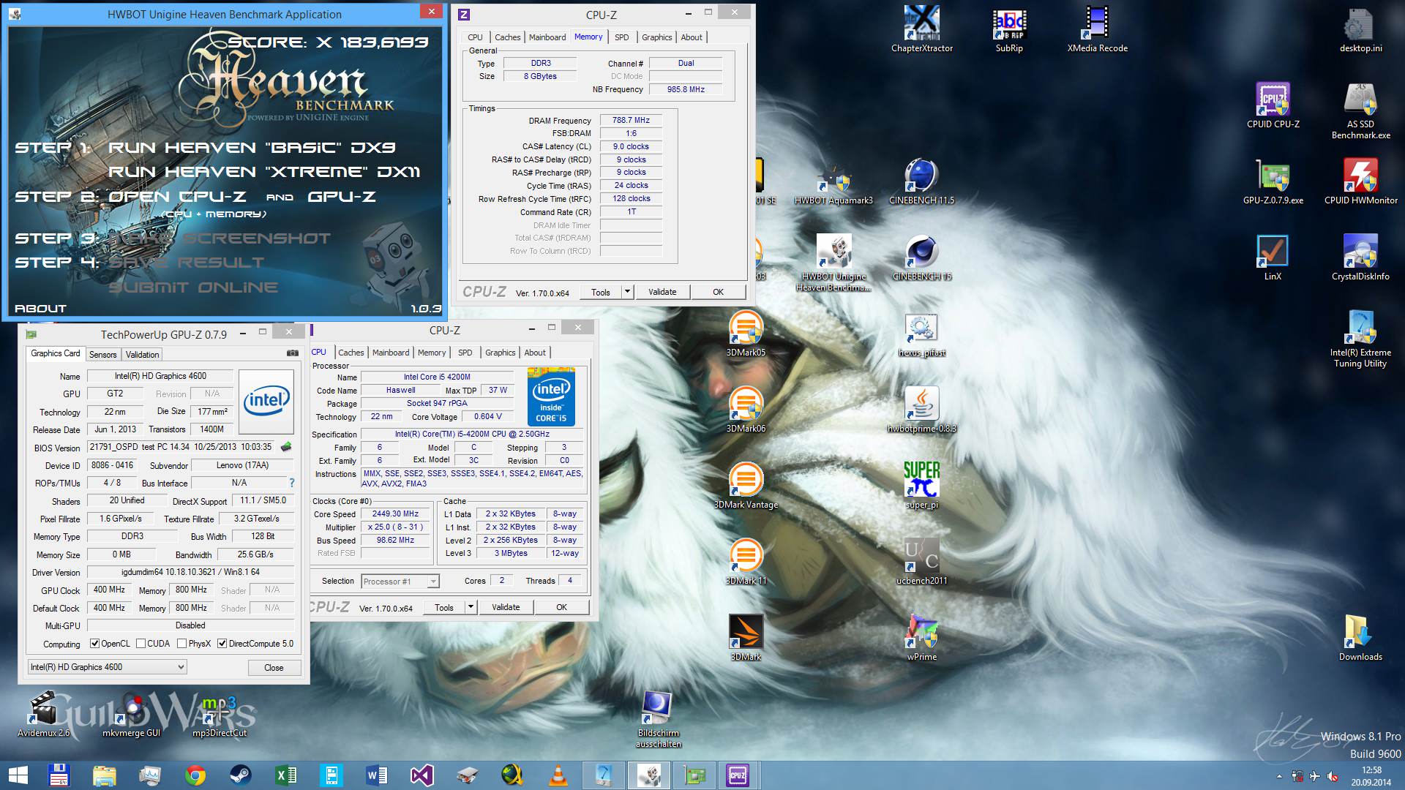Launch CrystalDiskInfo shortcut
This screenshot has width=1405, height=790.
1360,257
